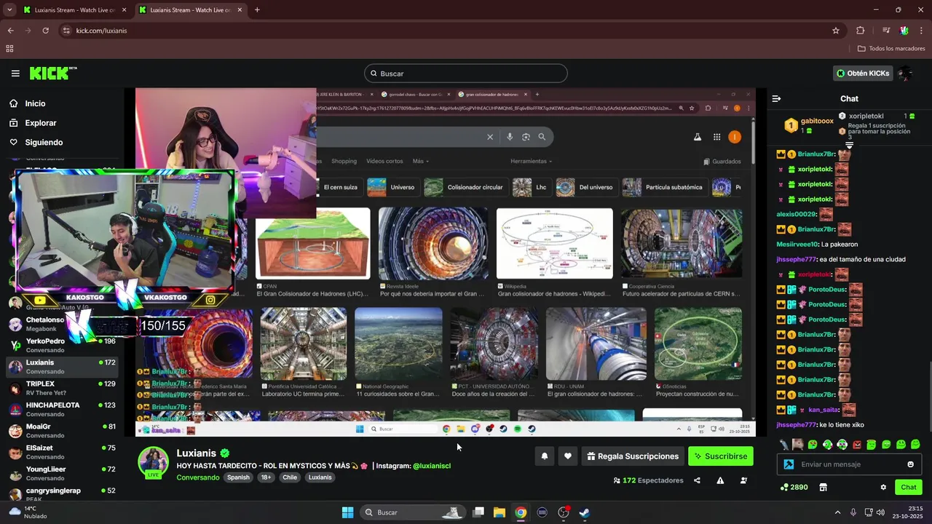Open the Chrome tab search dropdown arrow
The height and width of the screenshot is (524, 932).
tap(9, 10)
